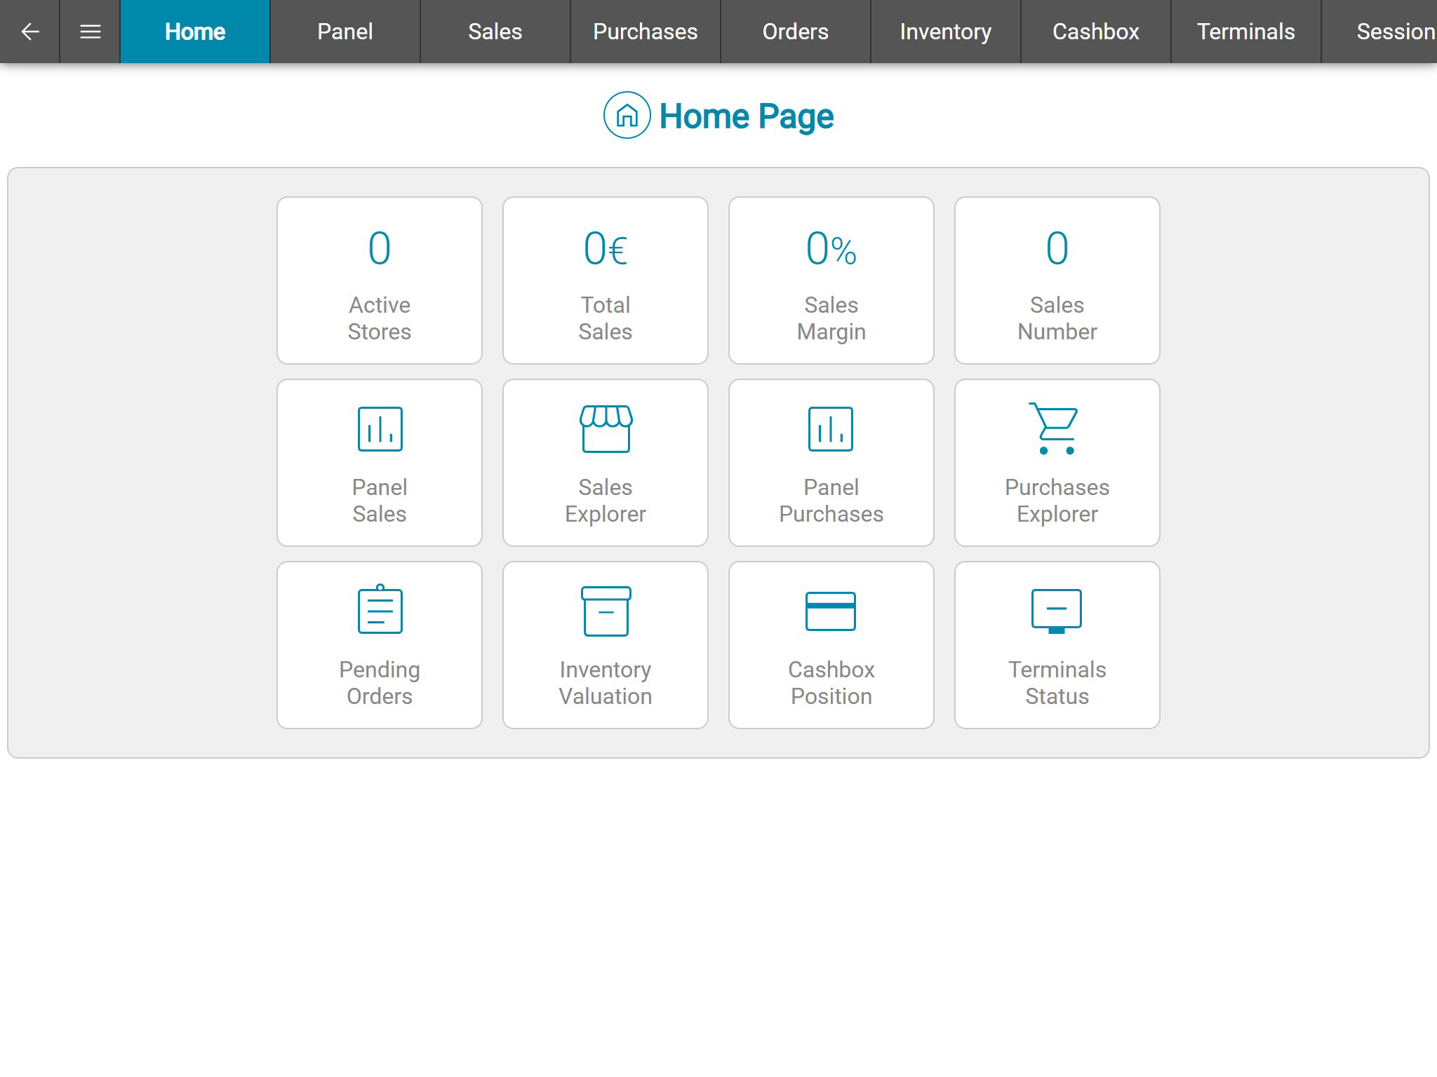Open Panel Sales from its chart icon
Viewport: 1437px width, 1077px height.
pos(379,430)
